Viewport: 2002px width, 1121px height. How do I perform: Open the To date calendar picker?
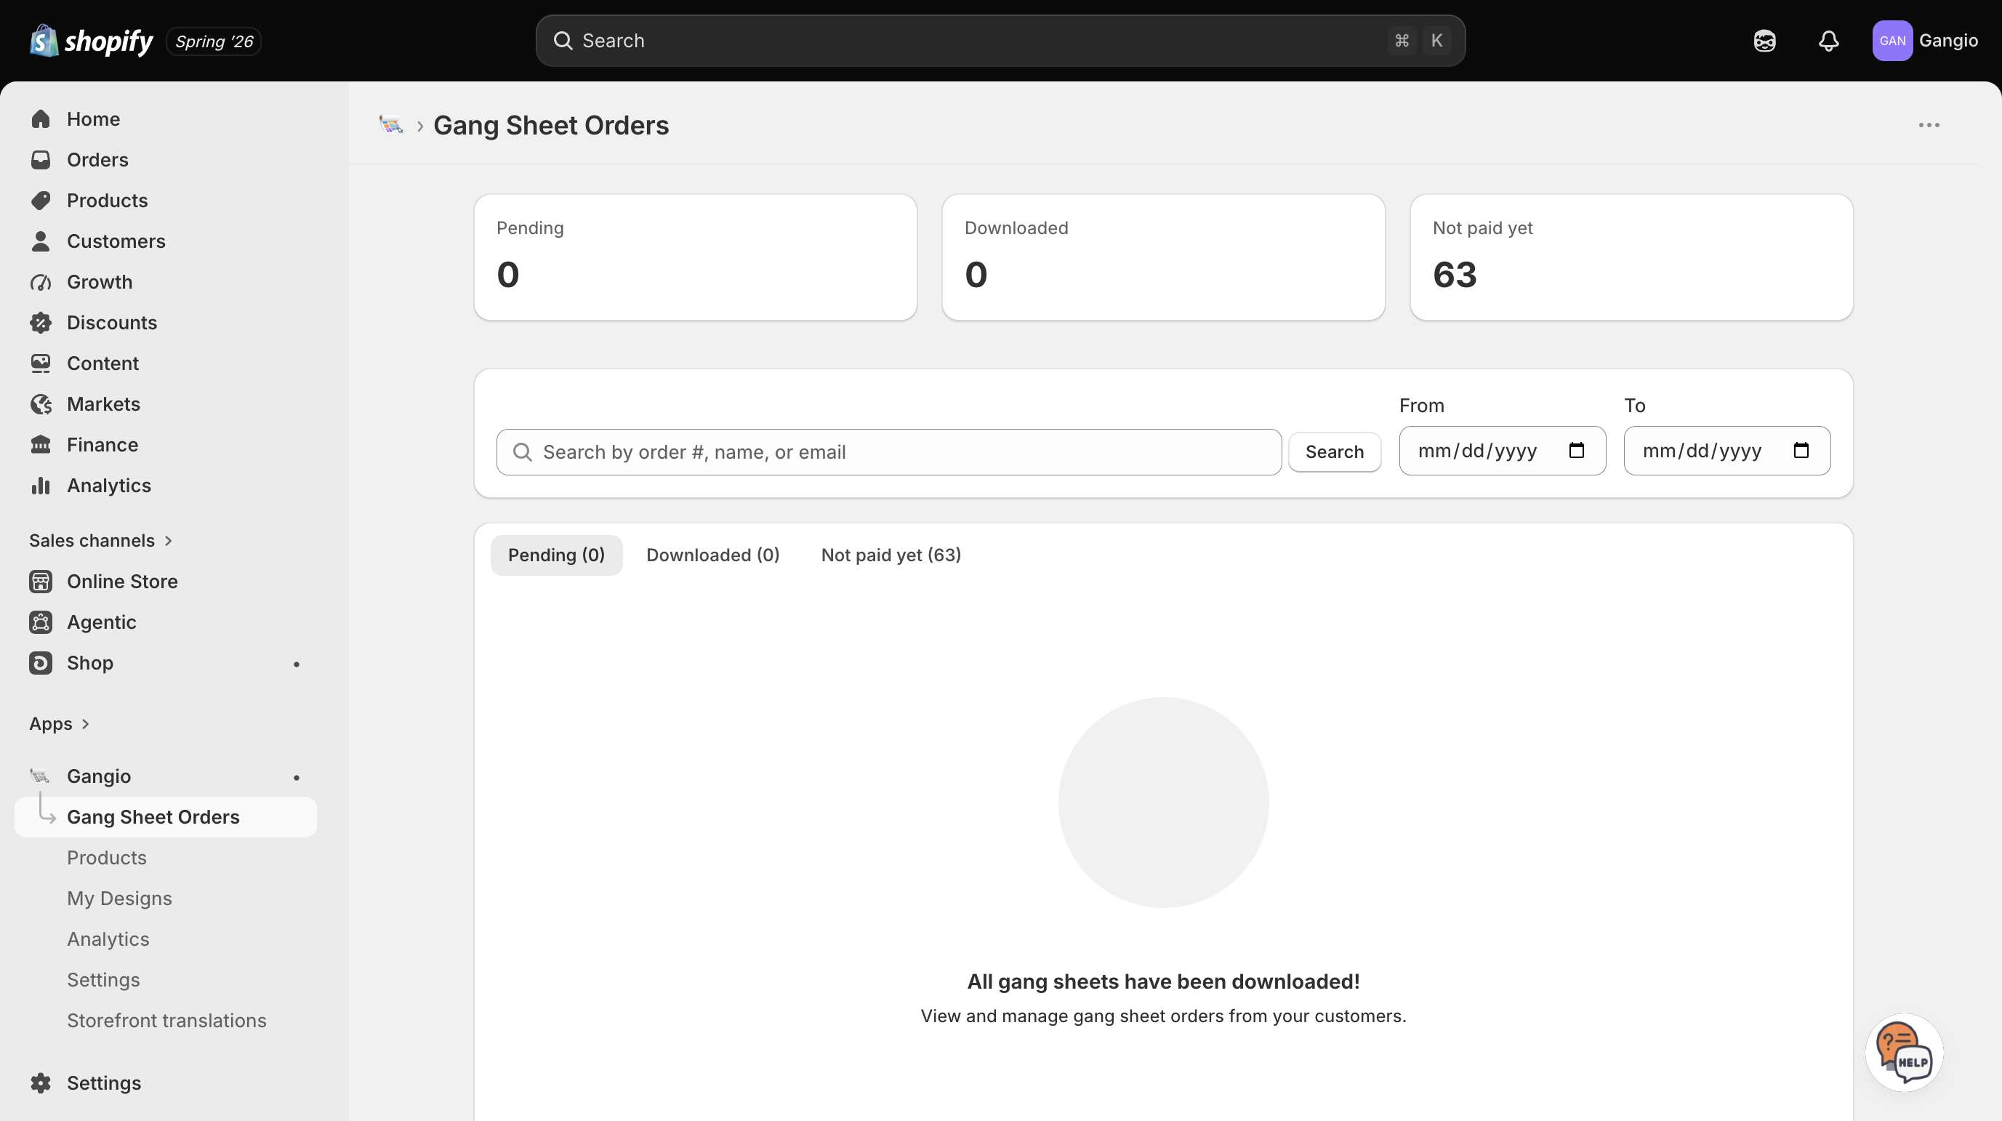point(1801,450)
